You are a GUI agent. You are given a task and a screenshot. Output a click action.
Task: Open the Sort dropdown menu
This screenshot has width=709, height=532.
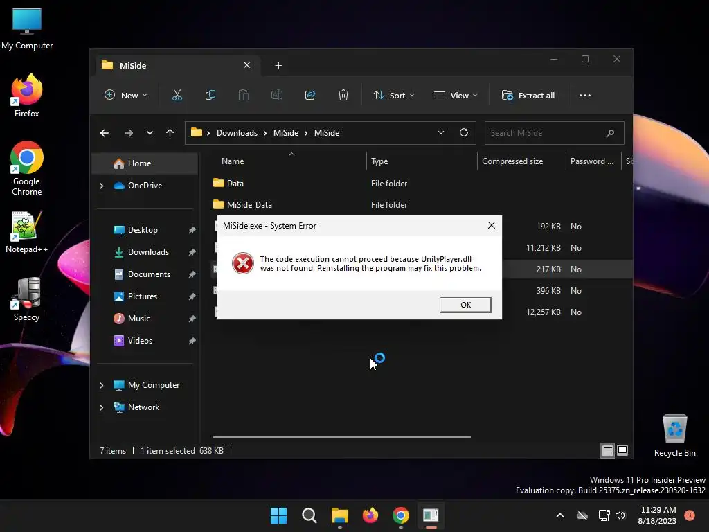tap(393, 96)
